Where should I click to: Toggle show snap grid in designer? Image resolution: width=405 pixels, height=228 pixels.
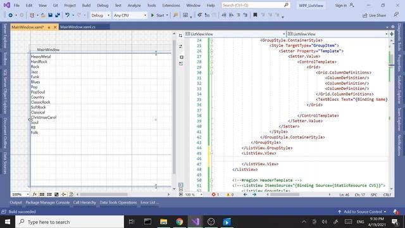tap(42, 194)
